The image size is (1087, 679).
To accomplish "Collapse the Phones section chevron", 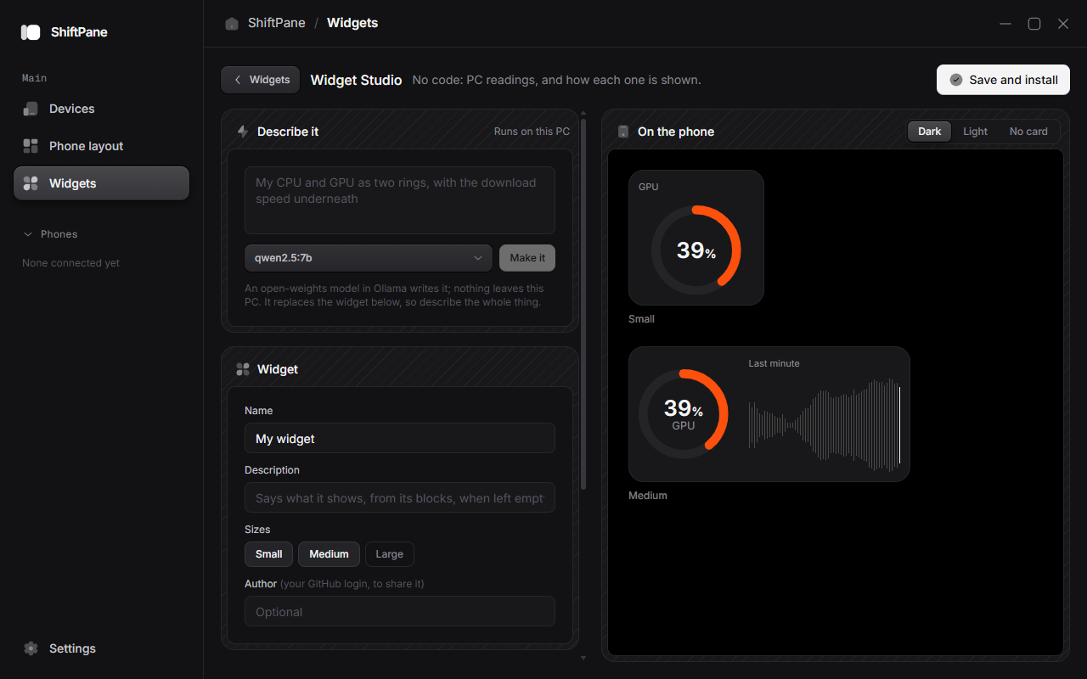I will [x=29, y=234].
